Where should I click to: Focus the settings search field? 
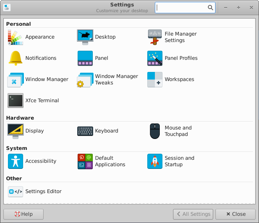coord(185,8)
